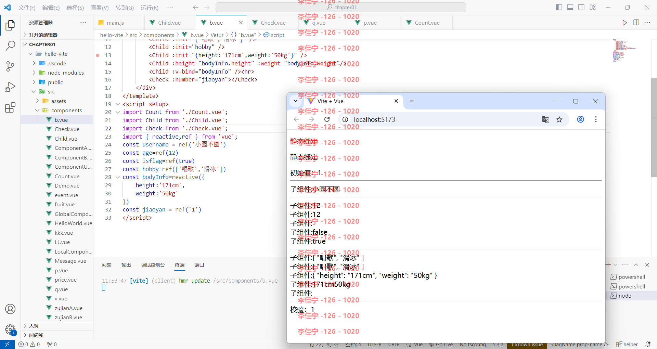Open the Debug Console panel tab
657x349 pixels.
pyautogui.click(x=153, y=265)
